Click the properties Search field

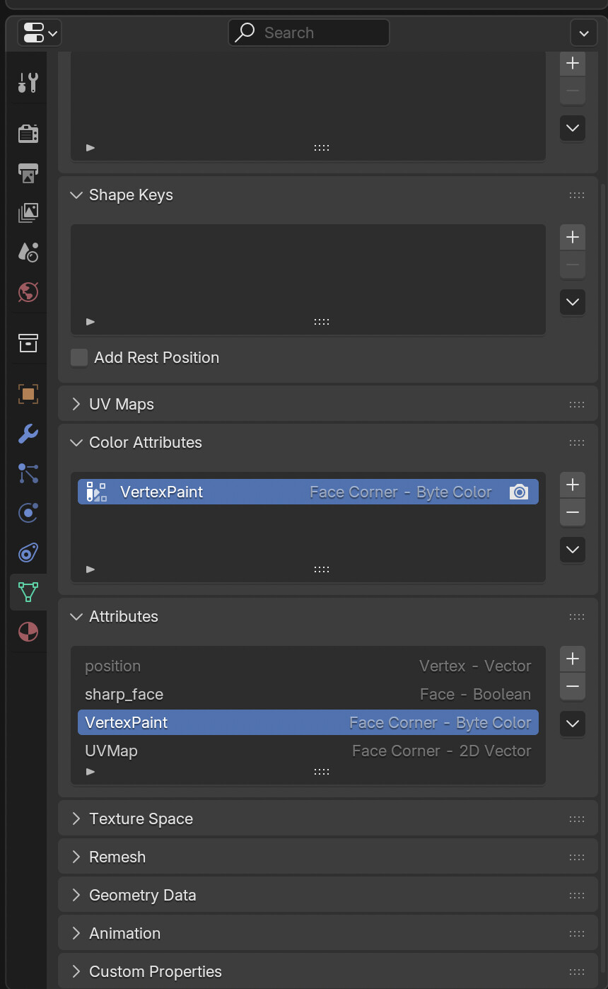click(309, 33)
